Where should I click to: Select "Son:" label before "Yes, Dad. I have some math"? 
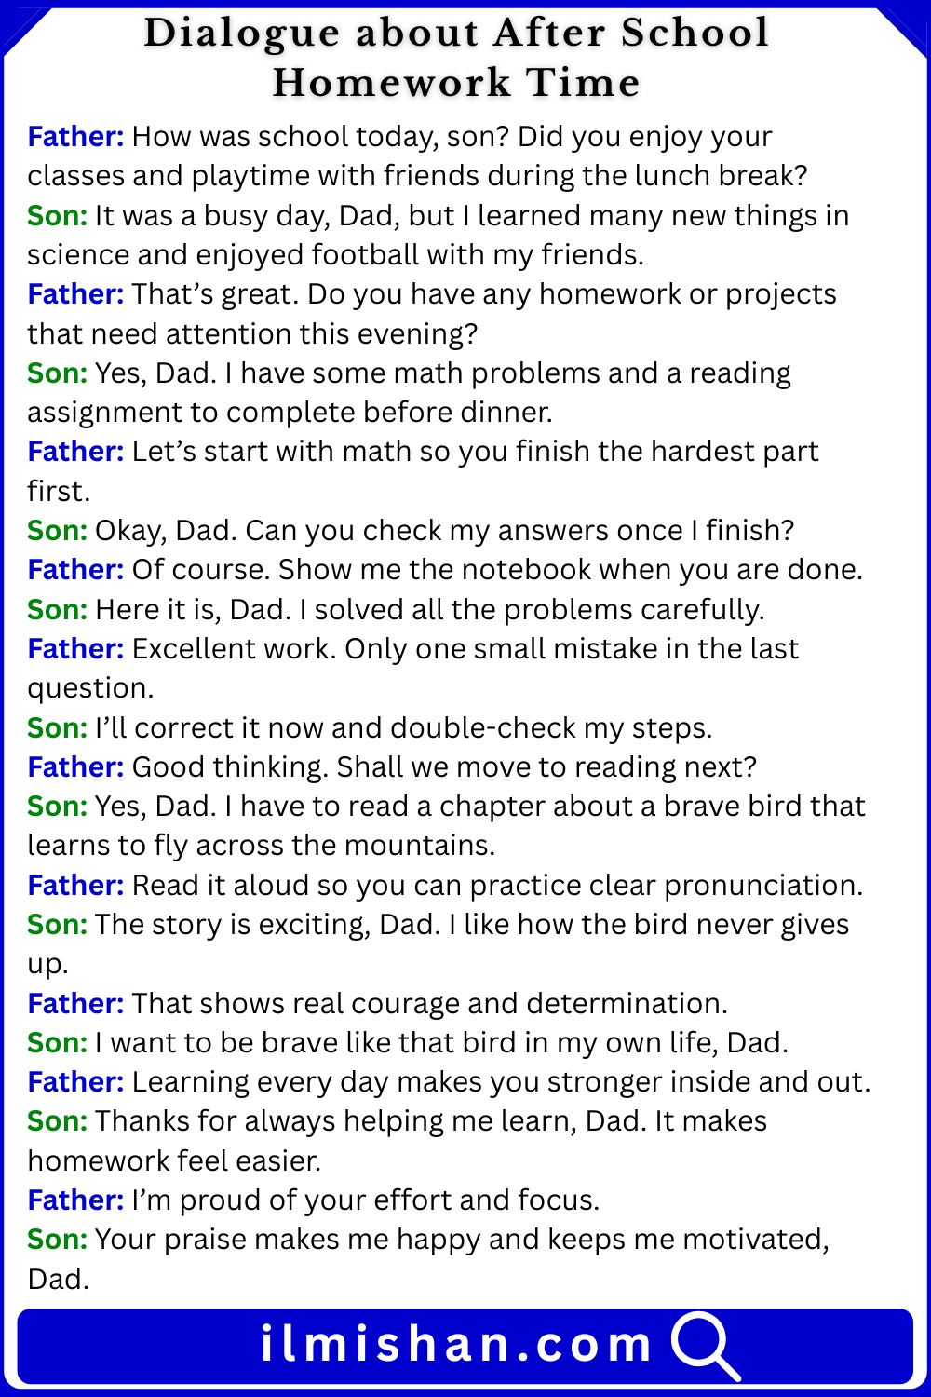[57, 373]
